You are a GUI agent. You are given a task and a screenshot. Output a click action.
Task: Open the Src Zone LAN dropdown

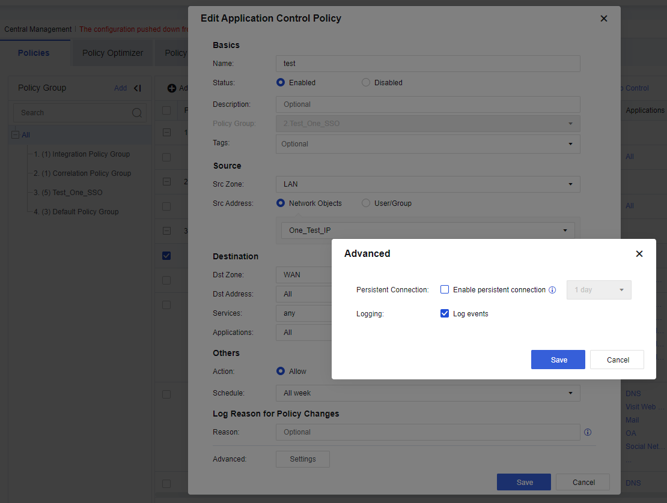point(427,184)
